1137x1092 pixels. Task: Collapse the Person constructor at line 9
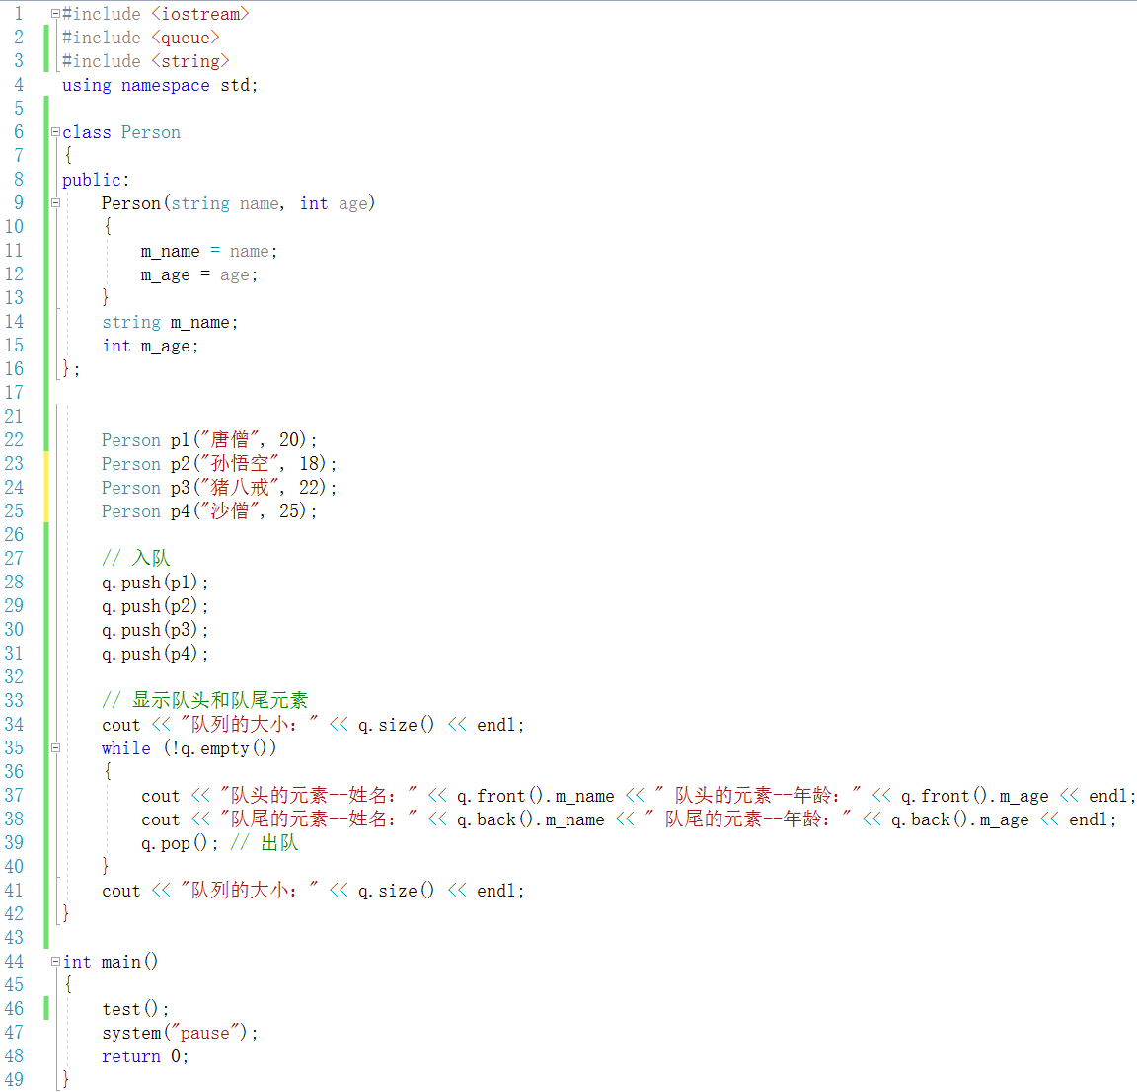click(55, 203)
